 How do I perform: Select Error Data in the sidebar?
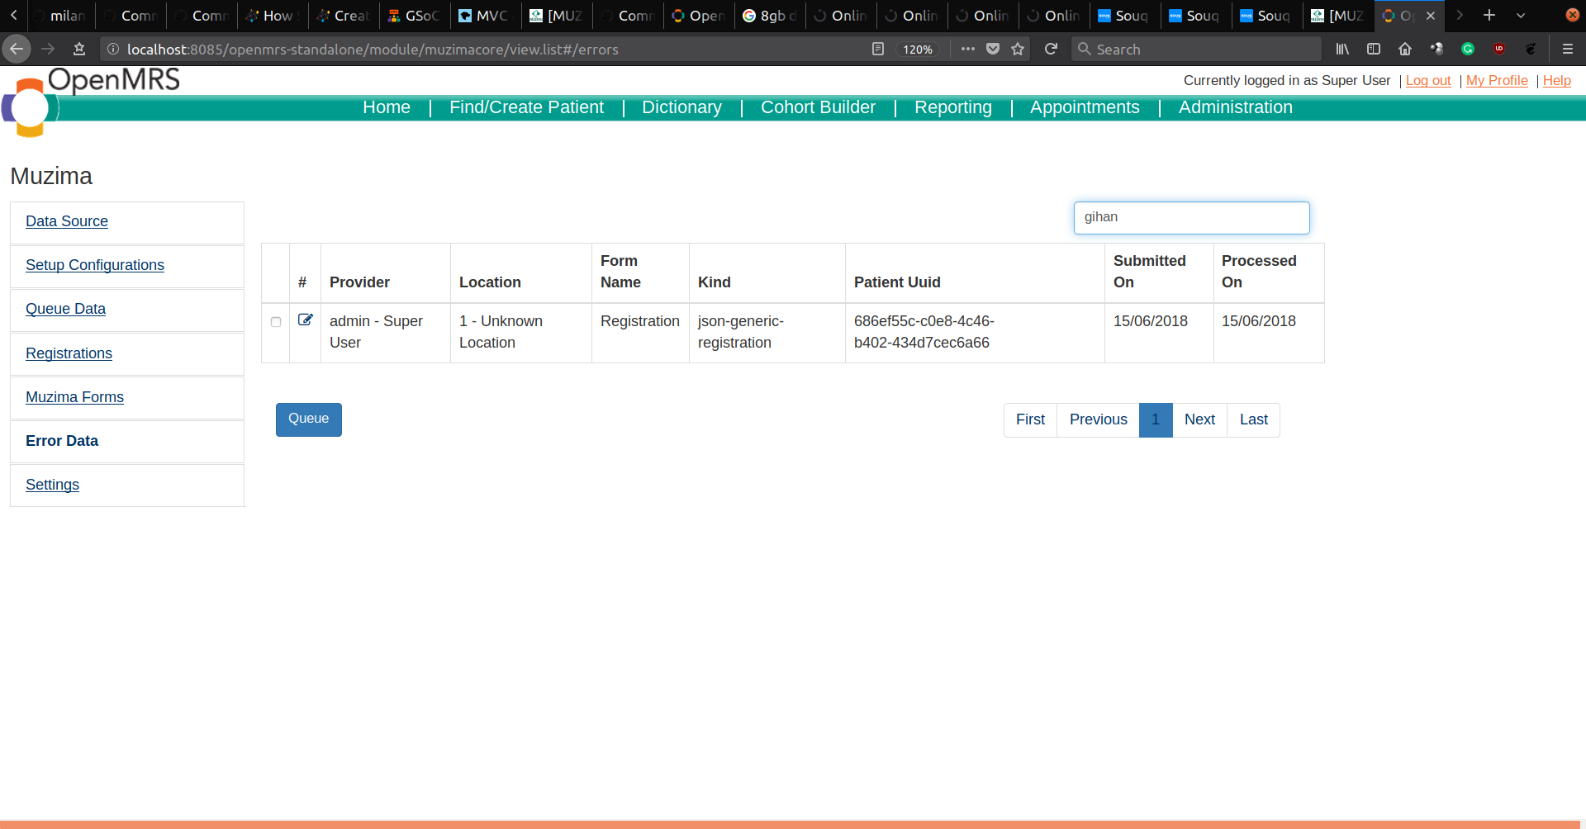(x=62, y=441)
